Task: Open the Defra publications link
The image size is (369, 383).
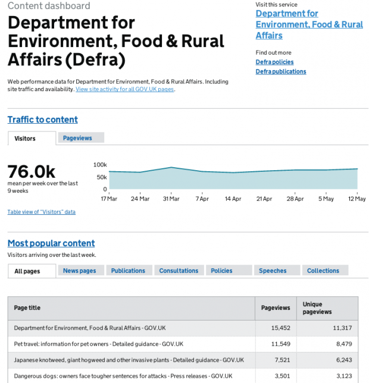Action: pyautogui.click(x=281, y=71)
